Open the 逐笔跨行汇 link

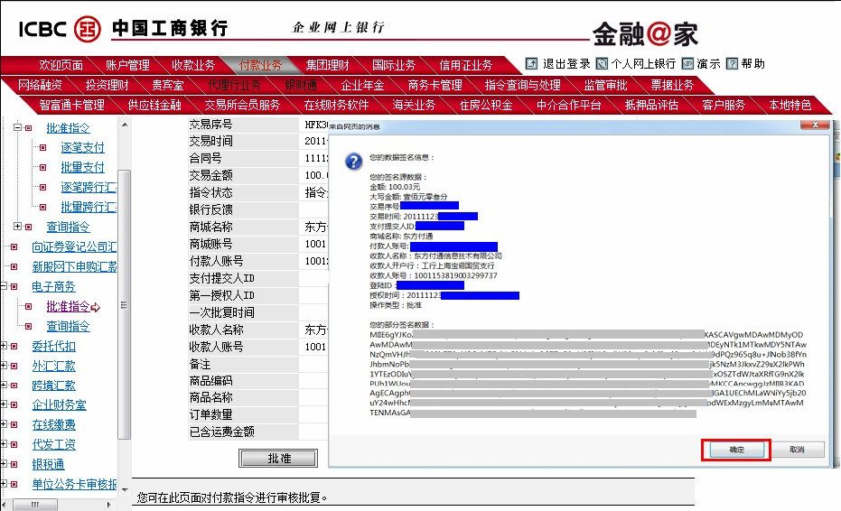click(x=89, y=187)
